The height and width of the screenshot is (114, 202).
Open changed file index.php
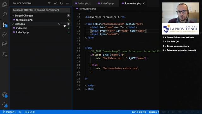tap(22, 28)
